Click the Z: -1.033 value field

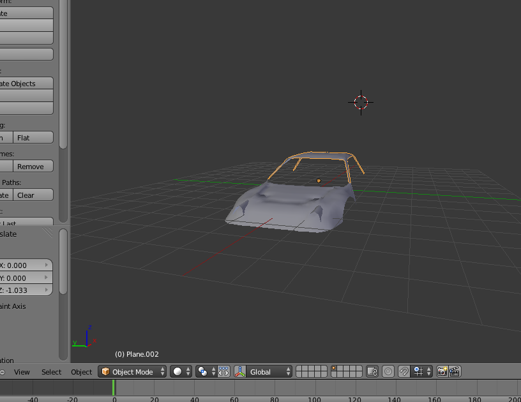pos(26,290)
